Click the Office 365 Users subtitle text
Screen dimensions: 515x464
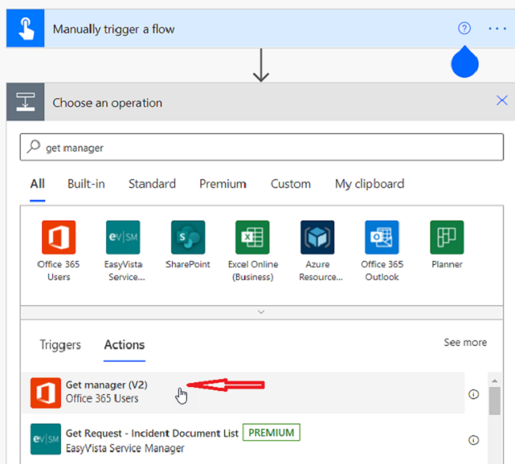pos(102,398)
